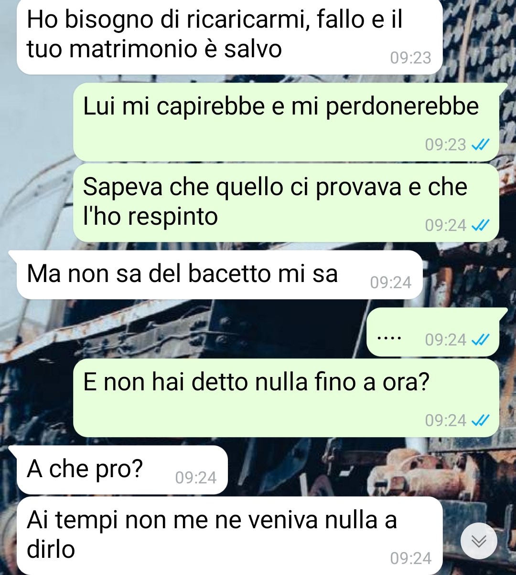
Task: Select the 'Ho bisogno di ricaricarmi' message bubble
Action: pyautogui.click(x=229, y=37)
